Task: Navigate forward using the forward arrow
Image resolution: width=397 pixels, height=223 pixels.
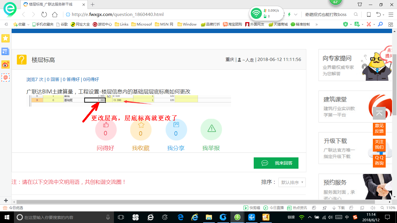Action: [33, 15]
